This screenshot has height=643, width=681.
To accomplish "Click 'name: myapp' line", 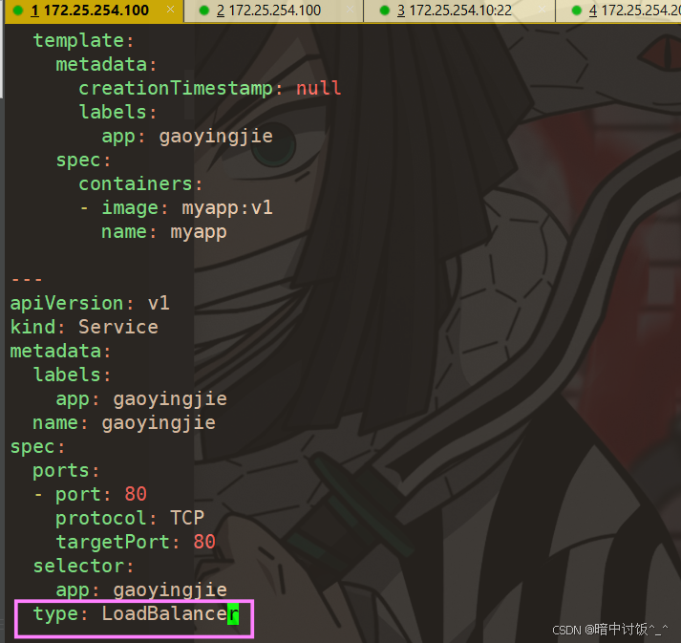I will click(163, 232).
